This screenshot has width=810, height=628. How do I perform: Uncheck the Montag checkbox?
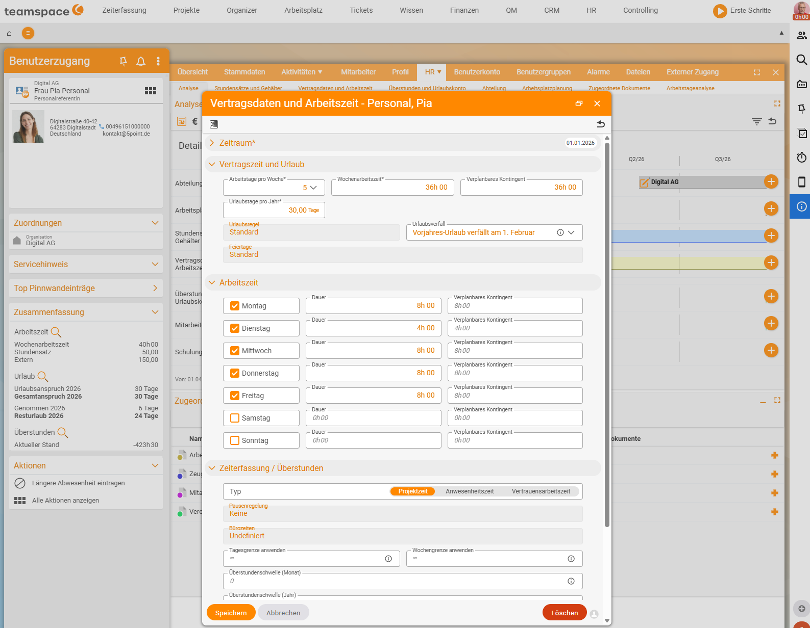pos(235,306)
